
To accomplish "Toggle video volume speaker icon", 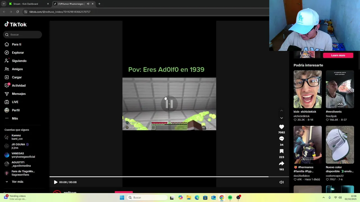I will 282,182.
